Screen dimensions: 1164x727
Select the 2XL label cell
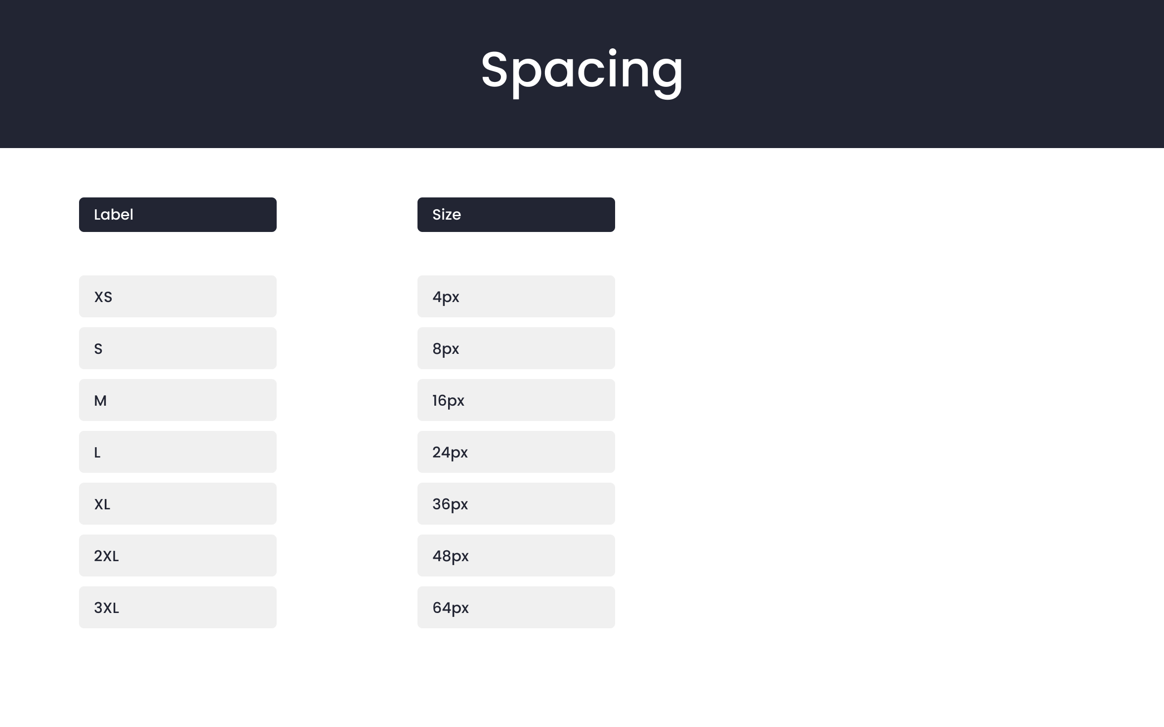coord(177,556)
